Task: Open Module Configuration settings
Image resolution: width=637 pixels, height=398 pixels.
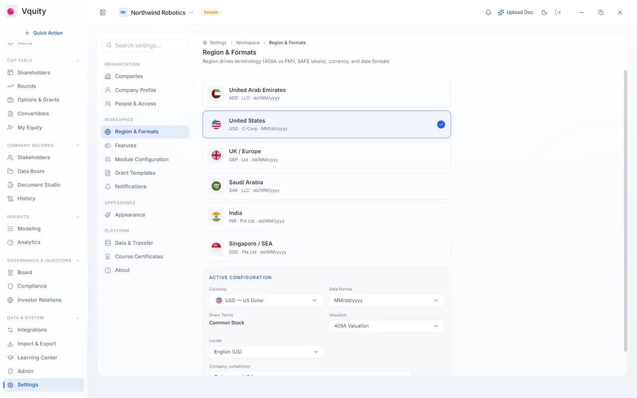Action: 145,159
